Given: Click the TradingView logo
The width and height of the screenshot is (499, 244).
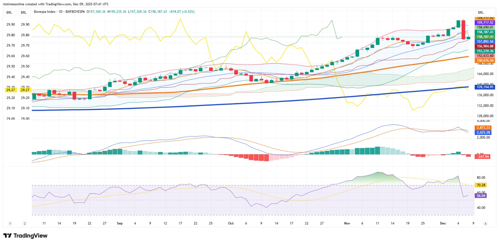Looking at the screenshot, I should (x=26, y=236).
